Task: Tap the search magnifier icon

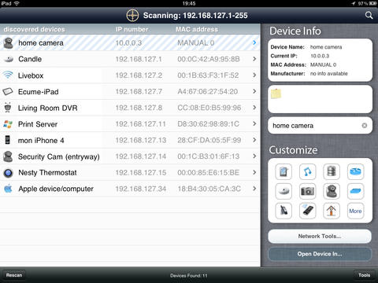Action: [x=369, y=15]
